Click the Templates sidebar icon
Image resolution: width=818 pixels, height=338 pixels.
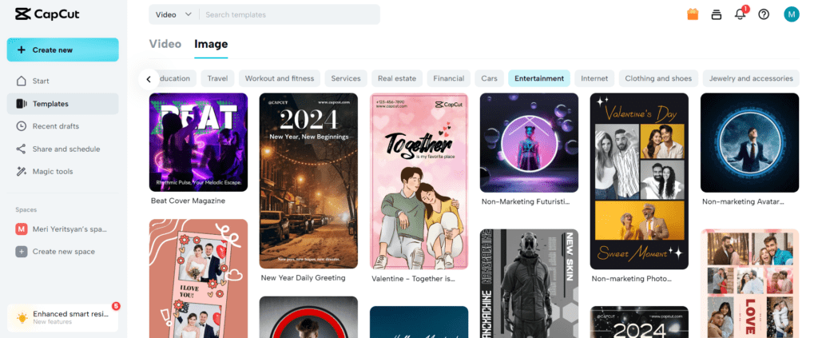tap(22, 104)
